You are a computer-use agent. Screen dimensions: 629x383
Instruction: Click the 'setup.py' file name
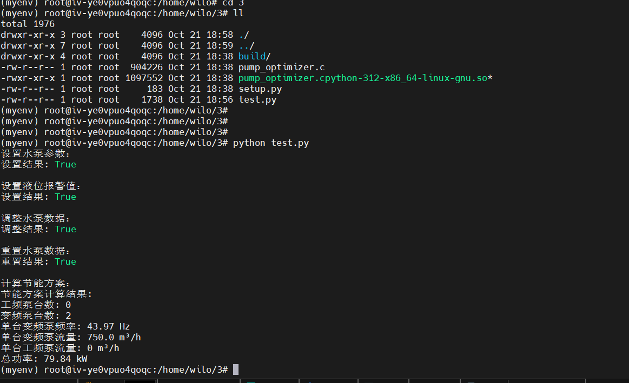click(260, 89)
